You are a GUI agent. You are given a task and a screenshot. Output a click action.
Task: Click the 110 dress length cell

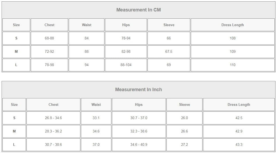point(232,65)
